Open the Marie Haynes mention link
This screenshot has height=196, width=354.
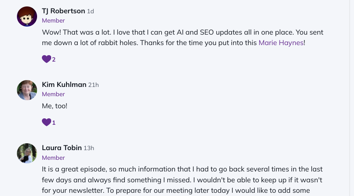tap(281, 43)
